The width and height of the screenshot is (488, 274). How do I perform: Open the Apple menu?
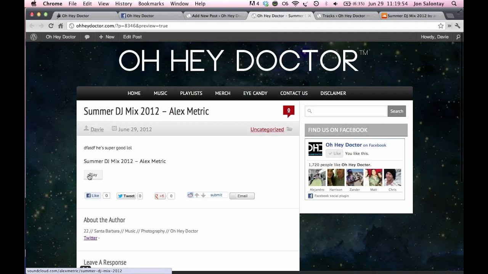coord(33,3)
